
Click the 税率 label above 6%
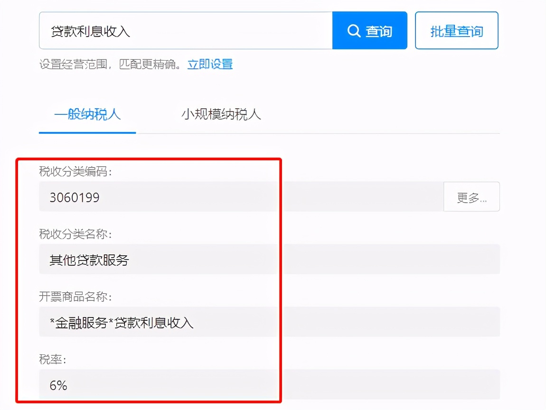pos(53,359)
